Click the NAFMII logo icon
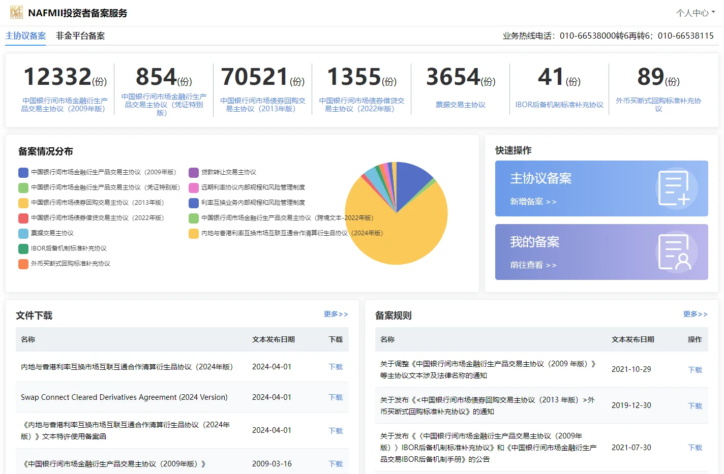Viewport: 724px width, 474px height. 16,12
